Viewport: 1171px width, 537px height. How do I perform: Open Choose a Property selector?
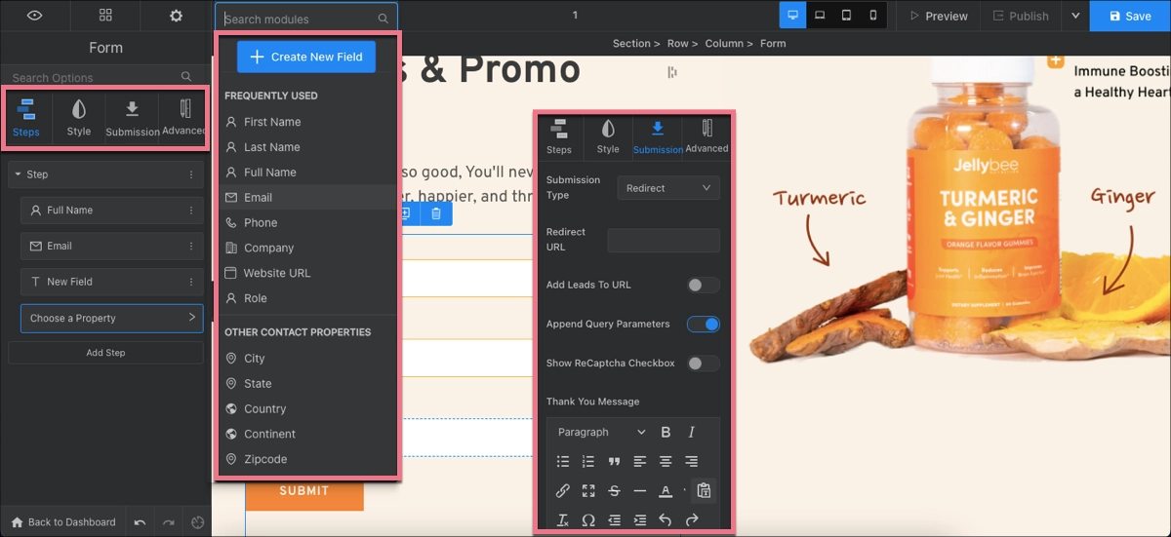pyautogui.click(x=112, y=318)
